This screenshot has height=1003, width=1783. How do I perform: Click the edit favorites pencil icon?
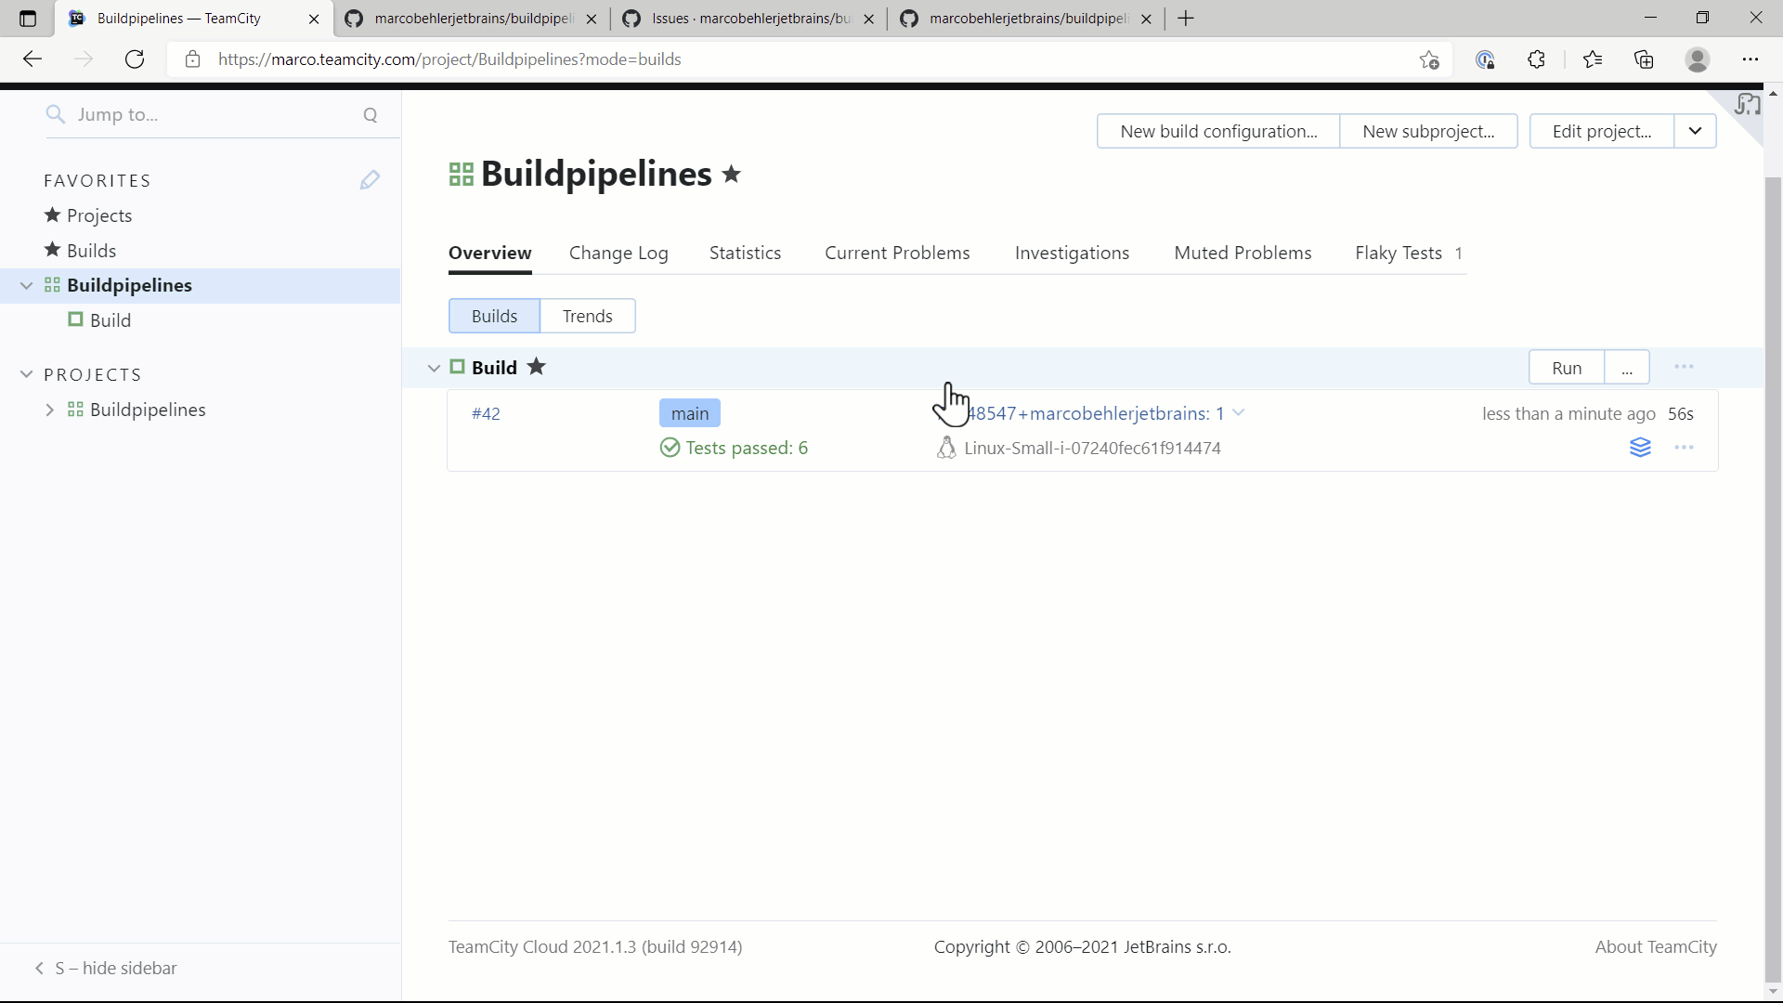[370, 180]
